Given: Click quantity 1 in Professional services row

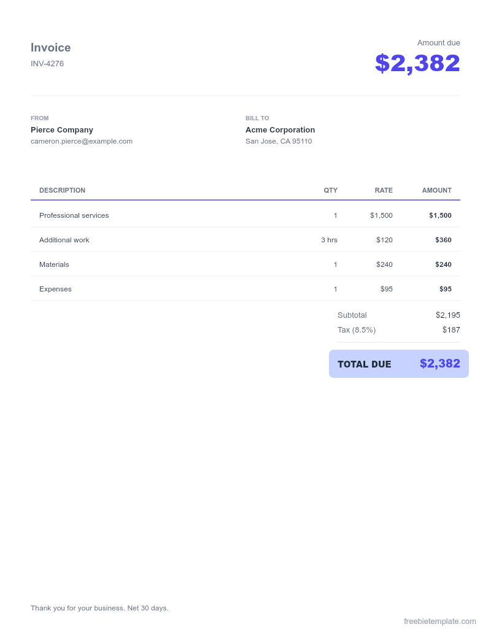Looking at the screenshot, I should click(x=336, y=215).
